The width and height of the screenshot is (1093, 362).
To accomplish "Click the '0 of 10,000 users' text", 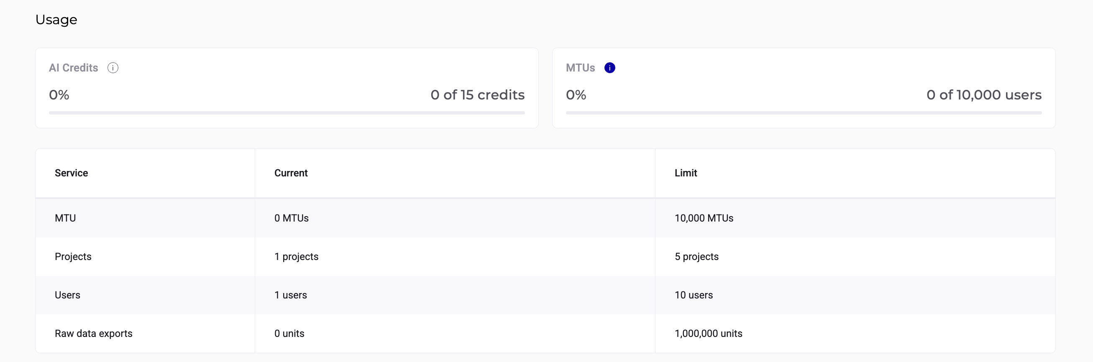I will click(x=983, y=95).
